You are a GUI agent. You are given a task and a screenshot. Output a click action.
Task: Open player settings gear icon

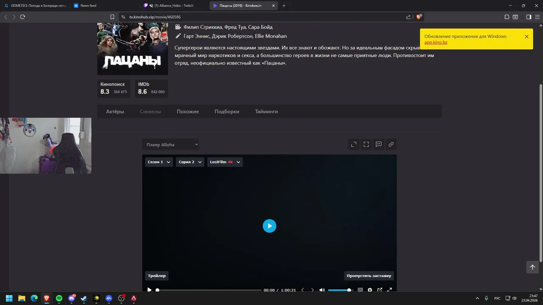coord(370,290)
